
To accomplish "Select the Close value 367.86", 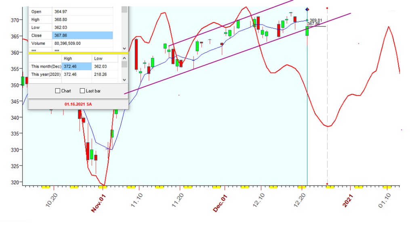I will [82, 35].
